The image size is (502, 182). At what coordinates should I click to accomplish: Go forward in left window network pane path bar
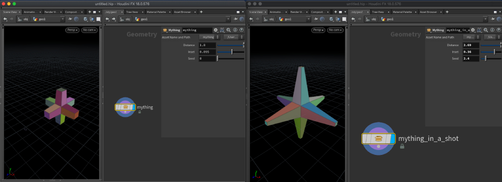pos(113,19)
